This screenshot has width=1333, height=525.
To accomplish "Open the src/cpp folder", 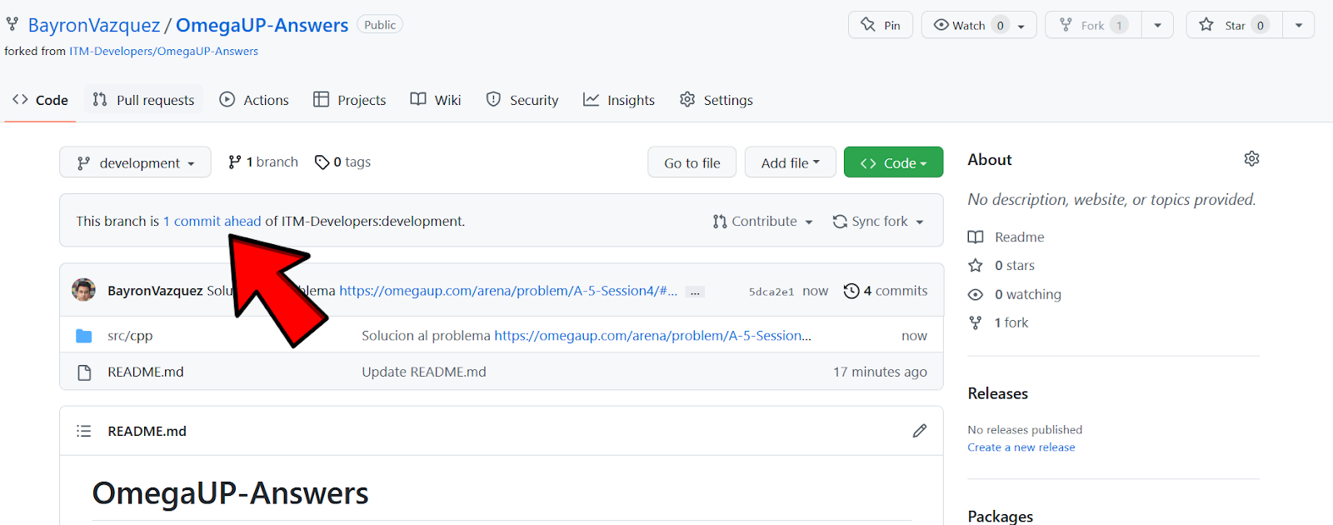I will point(130,336).
